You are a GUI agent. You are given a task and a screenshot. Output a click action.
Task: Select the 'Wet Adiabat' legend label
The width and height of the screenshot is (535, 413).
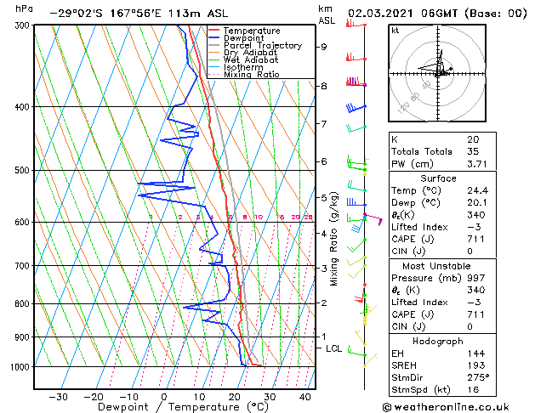251,60
